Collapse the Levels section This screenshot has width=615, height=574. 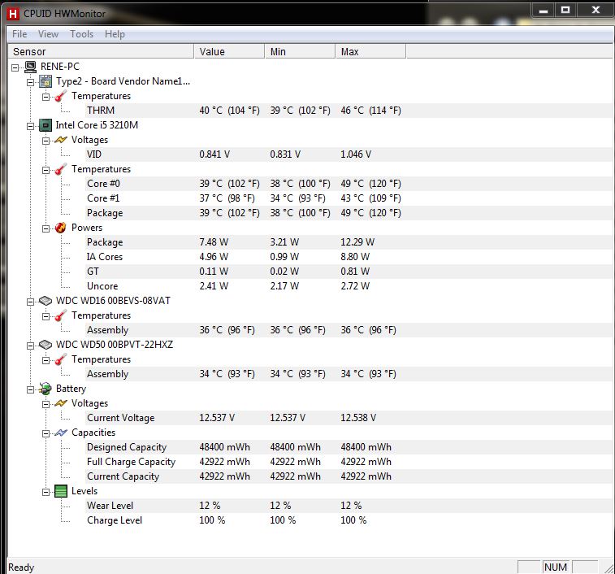tap(45, 493)
